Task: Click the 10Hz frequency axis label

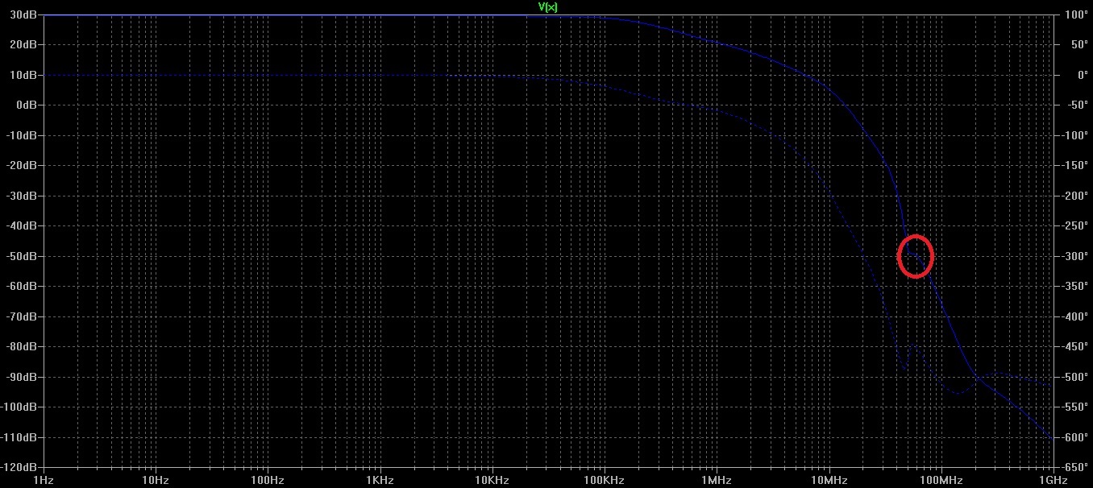Action: (155, 480)
